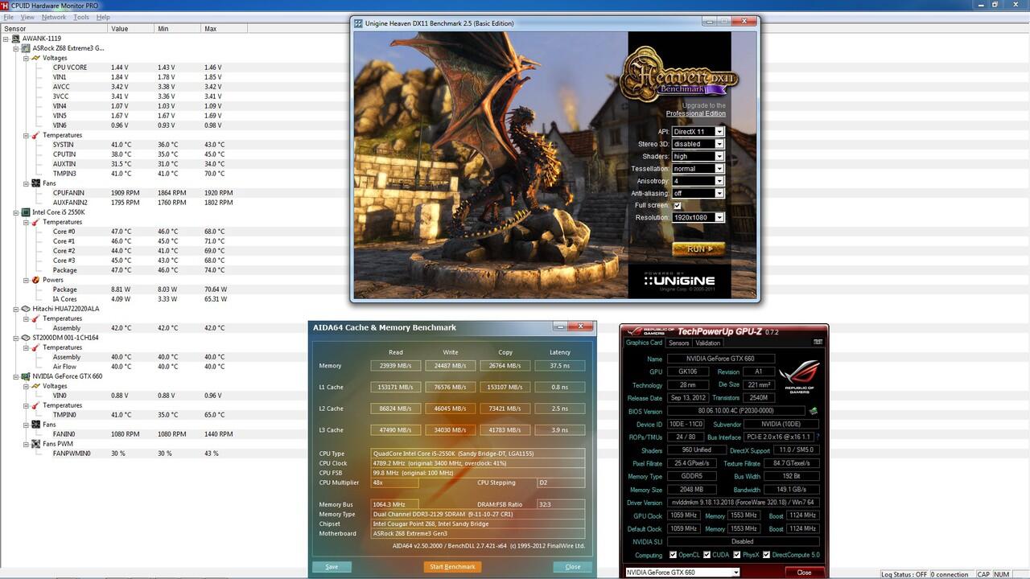Toggle the PhysX checkbox in GPU-Z

[x=736, y=555]
